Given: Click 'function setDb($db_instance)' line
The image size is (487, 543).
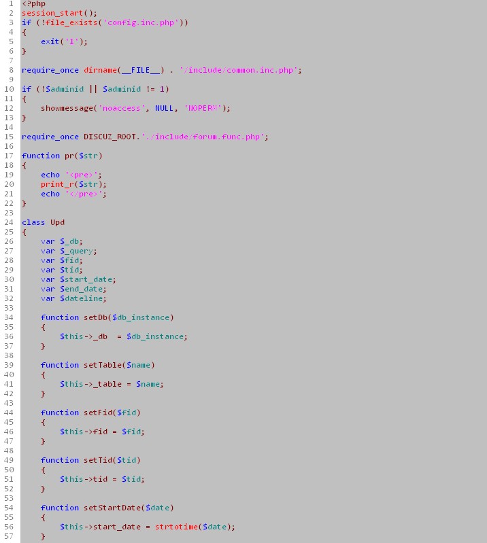Looking at the screenshot, I should pos(107,317).
